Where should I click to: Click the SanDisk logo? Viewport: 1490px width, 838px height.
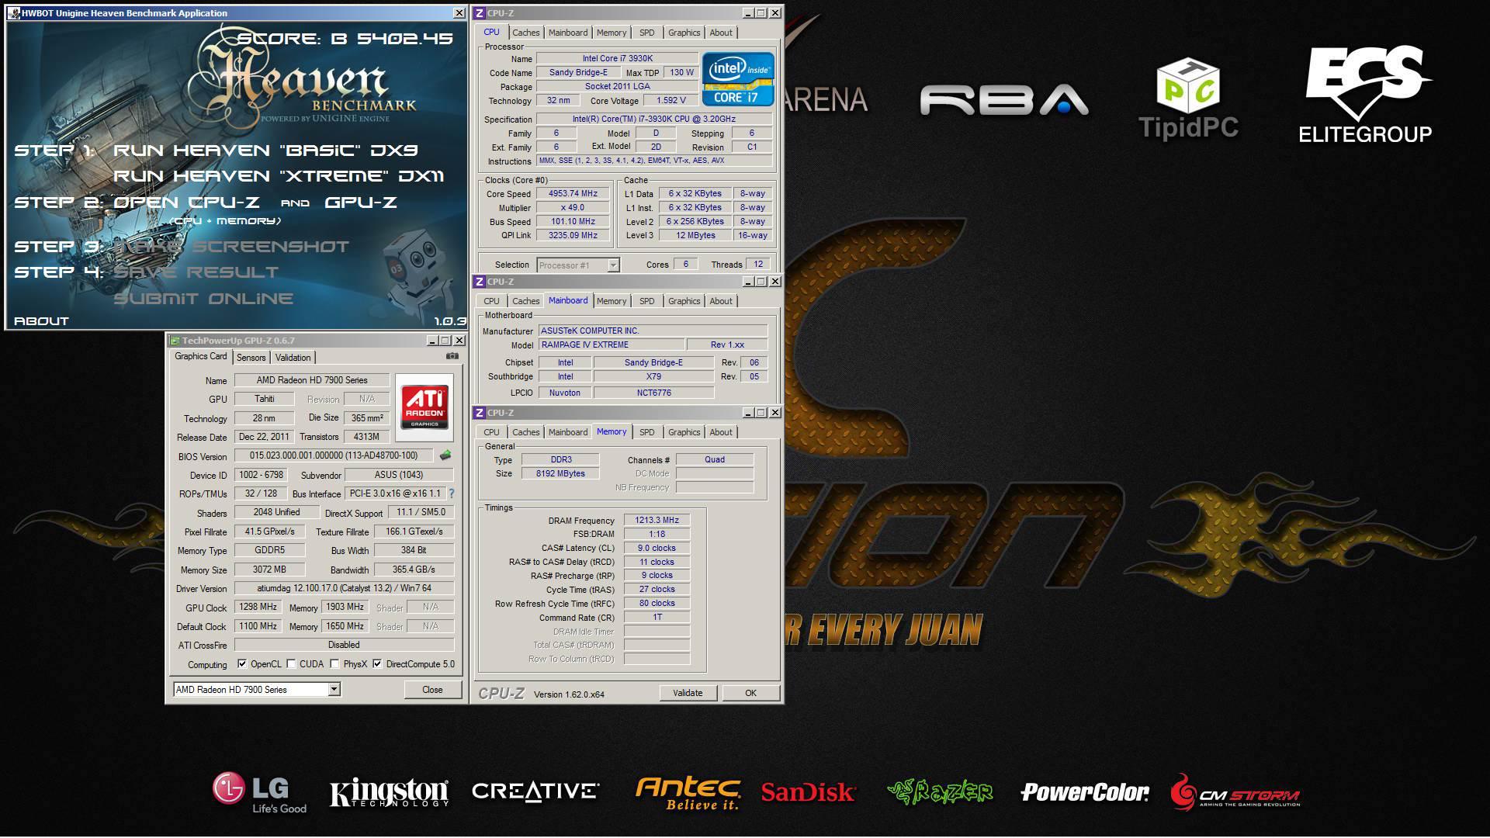(808, 792)
